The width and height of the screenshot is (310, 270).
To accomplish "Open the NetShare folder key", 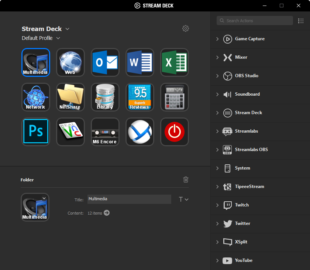I will point(70,97).
